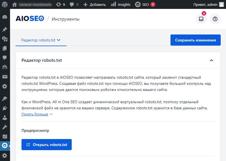This screenshot has width=226, height=161.
Task: Open Posts via the pushpin sidebar icon
Action: (5, 29)
